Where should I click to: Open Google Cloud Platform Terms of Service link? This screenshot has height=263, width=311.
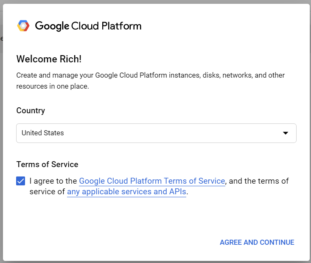click(152, 181)
